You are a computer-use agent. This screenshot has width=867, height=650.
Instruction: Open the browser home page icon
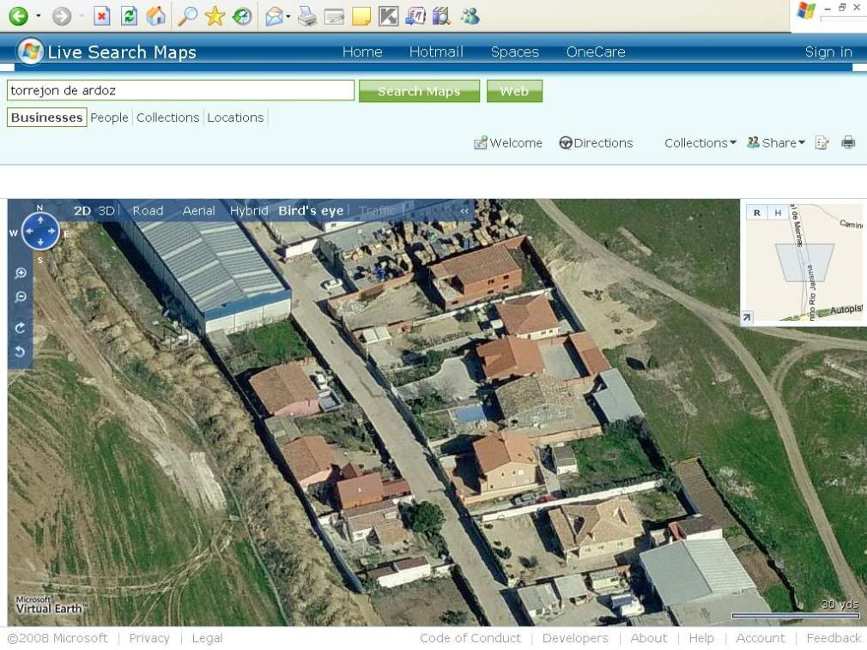pos(155,15)
